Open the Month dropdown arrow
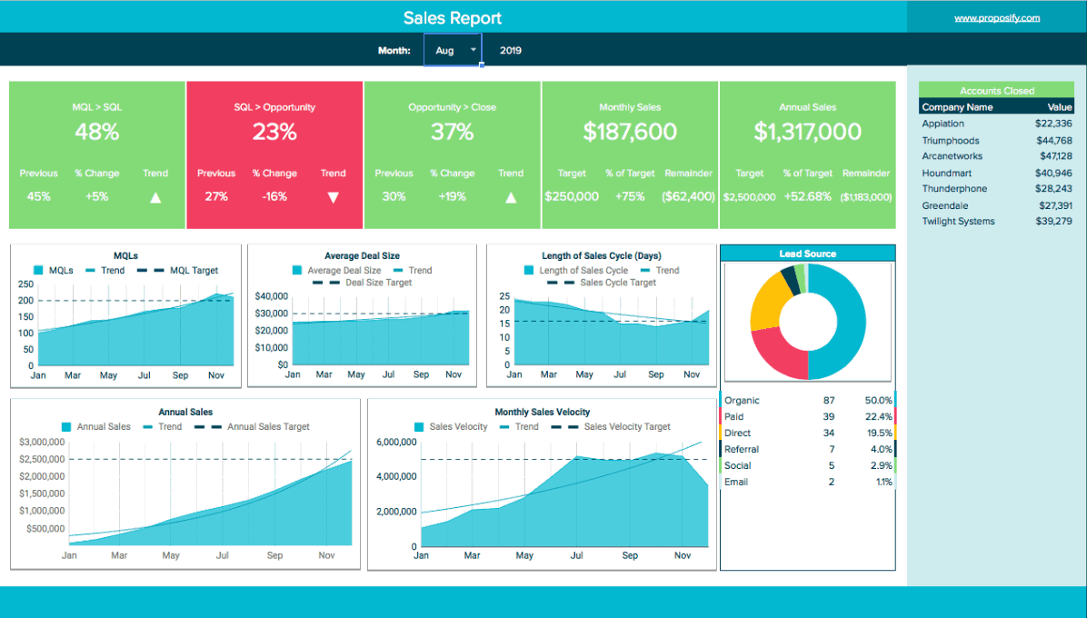 (474, 49)
